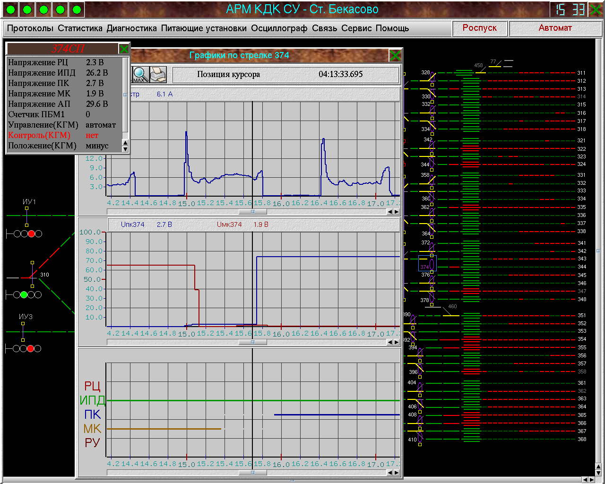The height and width of the screenshot is (484, 605).
Task: Open the Помощь menu
Action: tap(392, 28)
